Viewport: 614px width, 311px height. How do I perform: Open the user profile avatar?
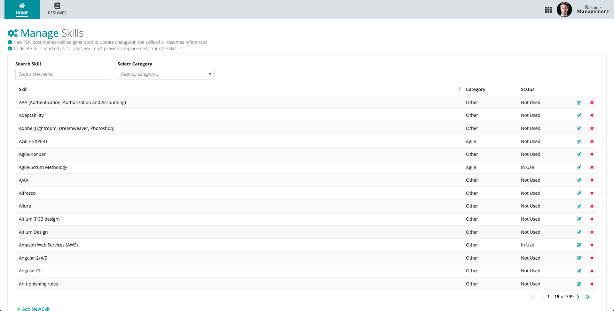pyautogui.click(x=564, y=10)
